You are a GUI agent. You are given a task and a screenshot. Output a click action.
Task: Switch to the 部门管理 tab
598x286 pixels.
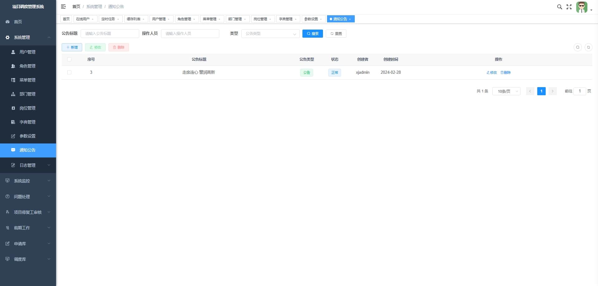tap(237, 19)
